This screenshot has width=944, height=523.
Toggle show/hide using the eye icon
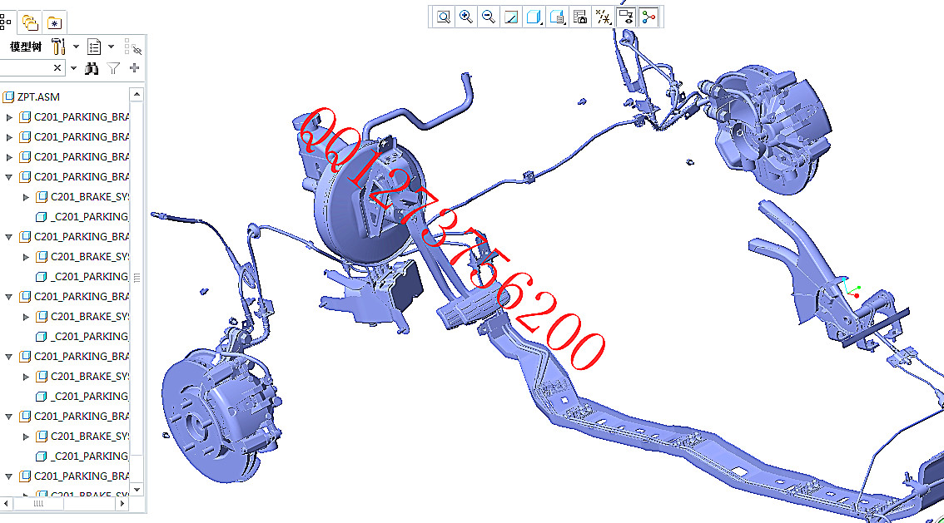click(627, 17)
